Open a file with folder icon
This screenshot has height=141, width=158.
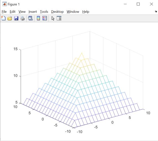[10, 18]
